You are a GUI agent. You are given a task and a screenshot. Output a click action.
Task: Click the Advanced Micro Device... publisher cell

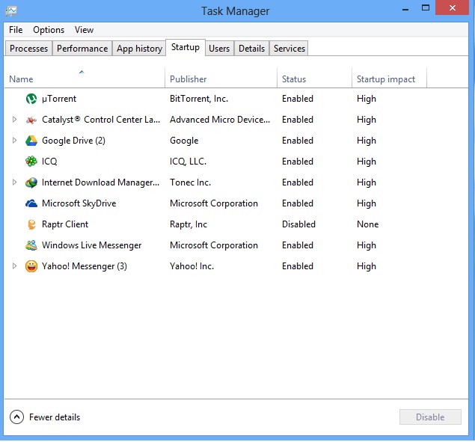coord(220,120)
